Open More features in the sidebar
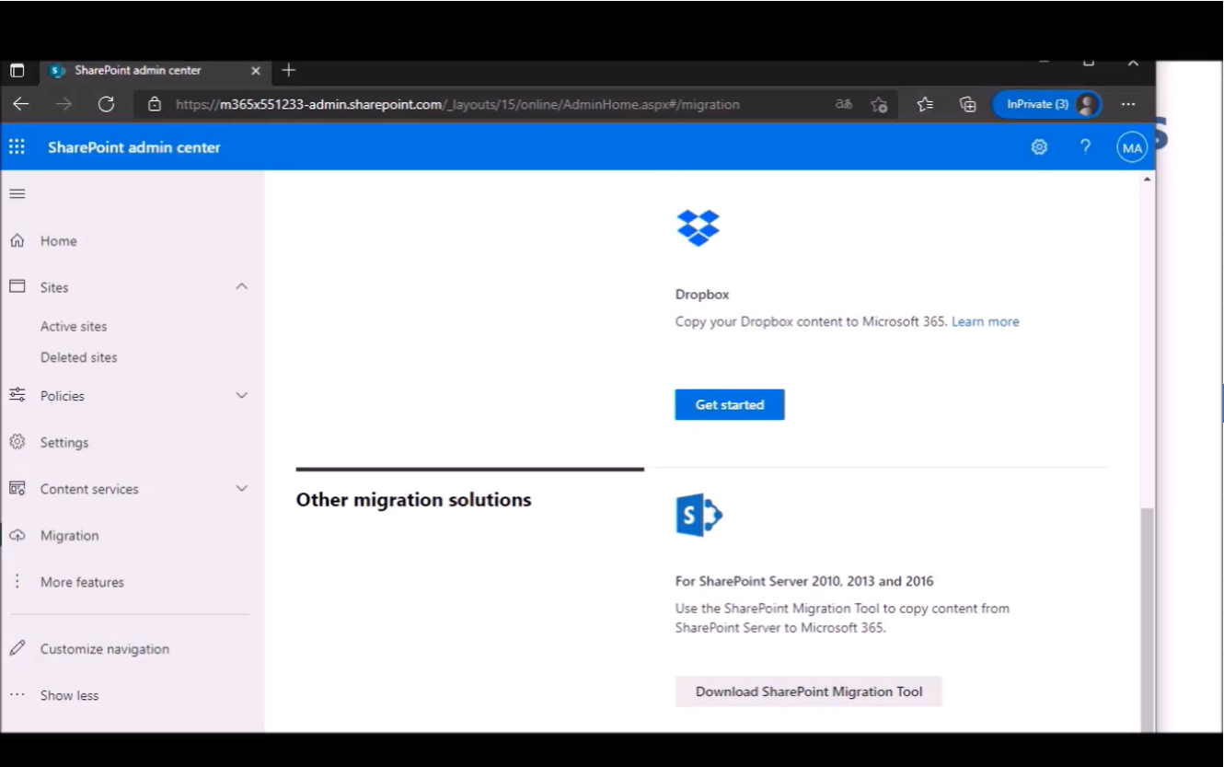Screen dimensions: 1224x767 [81, 581]
